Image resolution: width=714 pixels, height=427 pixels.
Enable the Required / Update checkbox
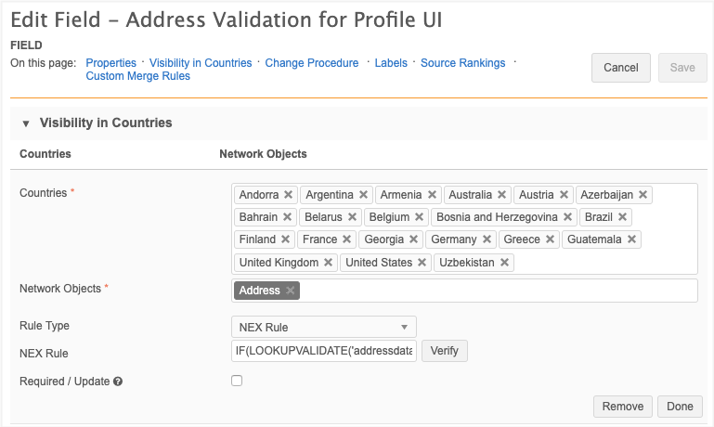coord(237,381)
